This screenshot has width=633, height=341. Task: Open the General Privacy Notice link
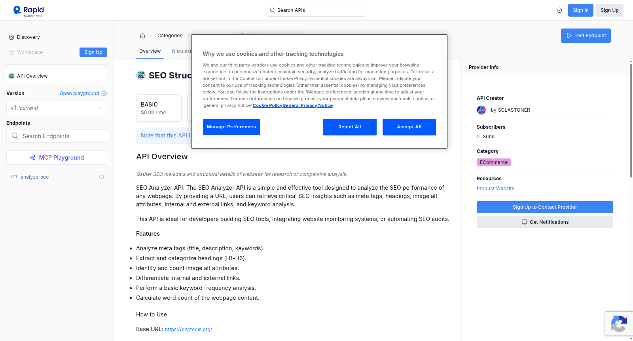307,105
